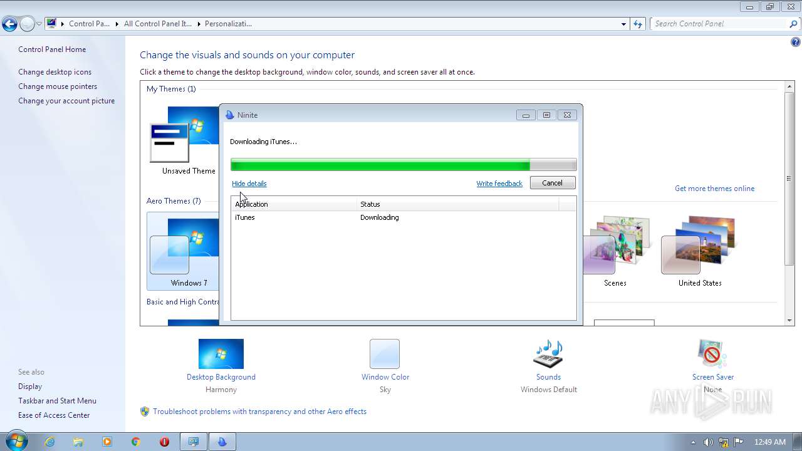This screenshot has height=451, width=802.
Task: Click Write feedback link
Action: point(499,184)
